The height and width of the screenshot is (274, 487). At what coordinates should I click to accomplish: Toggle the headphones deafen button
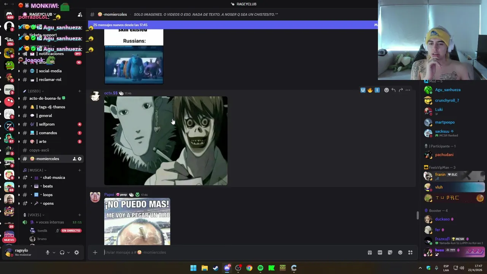[x=62, y=252]
